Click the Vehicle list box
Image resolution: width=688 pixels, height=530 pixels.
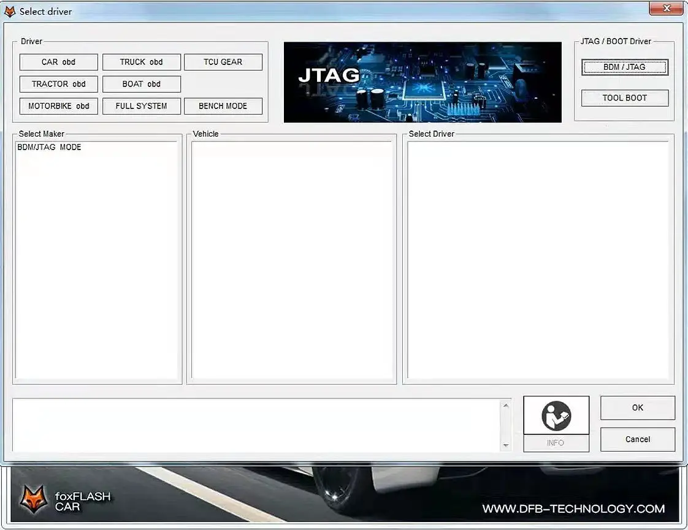291,260
